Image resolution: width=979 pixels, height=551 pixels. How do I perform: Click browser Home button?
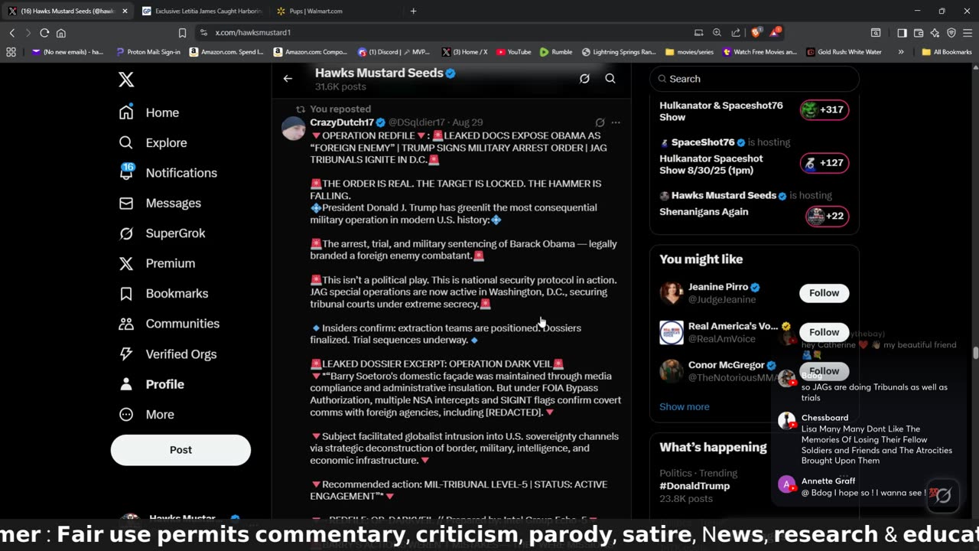pyautogui.click(x=61, y=33)
